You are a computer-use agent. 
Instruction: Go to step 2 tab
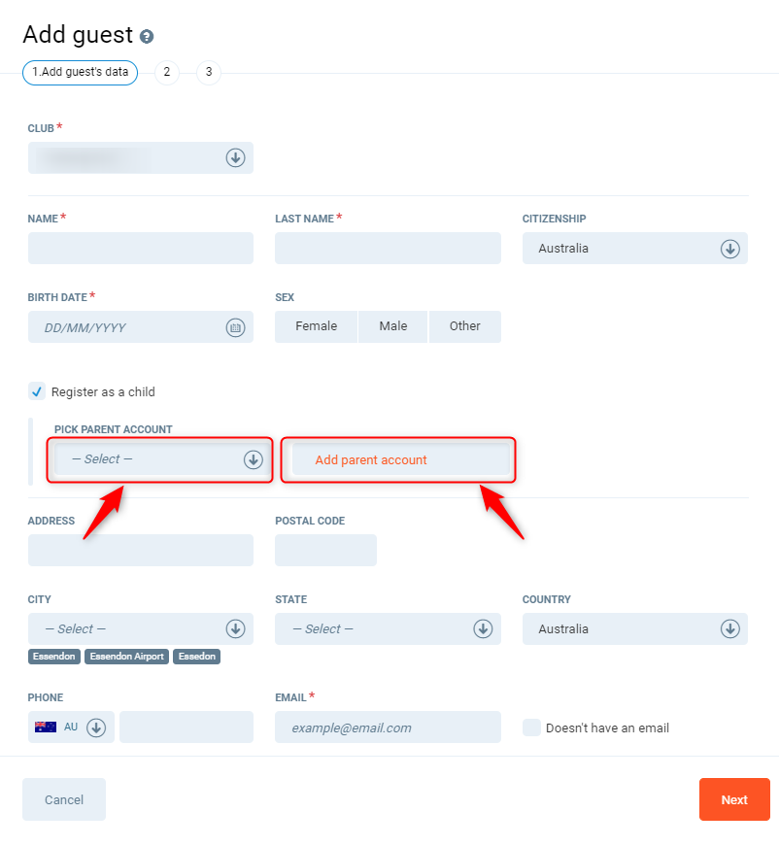(x=167, y=73)
